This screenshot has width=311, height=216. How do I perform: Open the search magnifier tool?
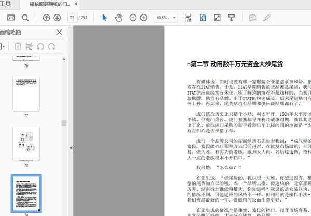[x=25, y=18]
